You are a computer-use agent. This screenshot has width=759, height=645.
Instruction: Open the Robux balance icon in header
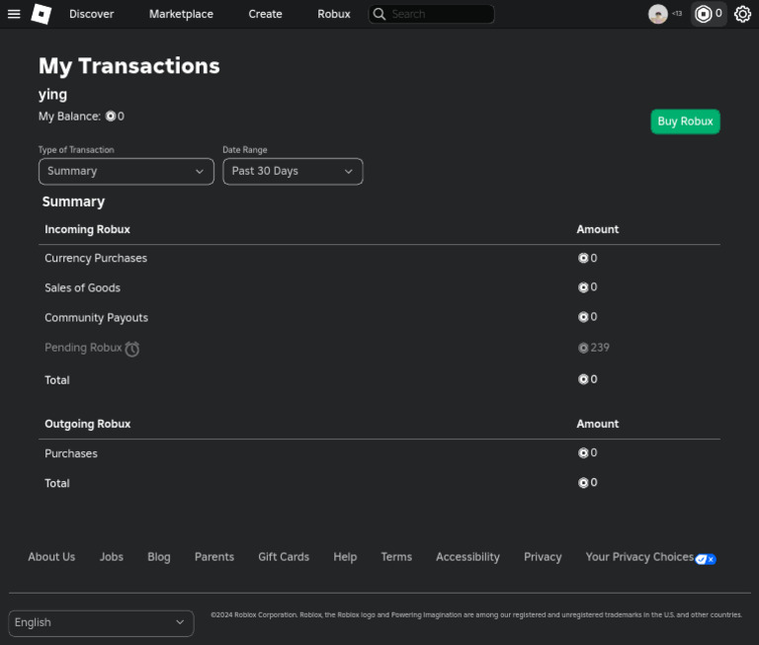(x=704, y=14)
